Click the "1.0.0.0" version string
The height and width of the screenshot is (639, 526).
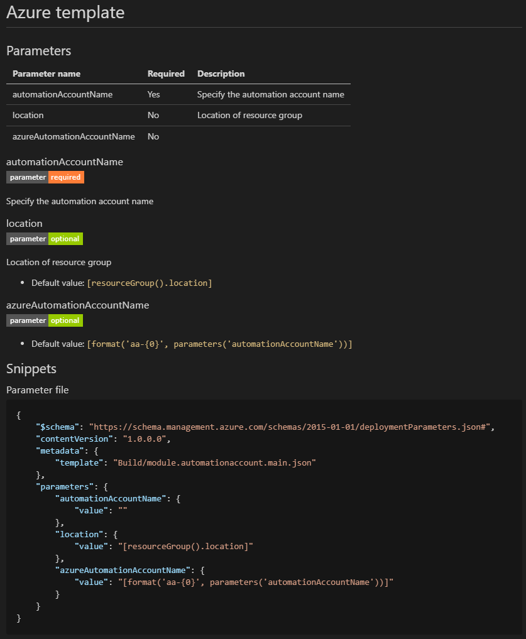[145, 439]
